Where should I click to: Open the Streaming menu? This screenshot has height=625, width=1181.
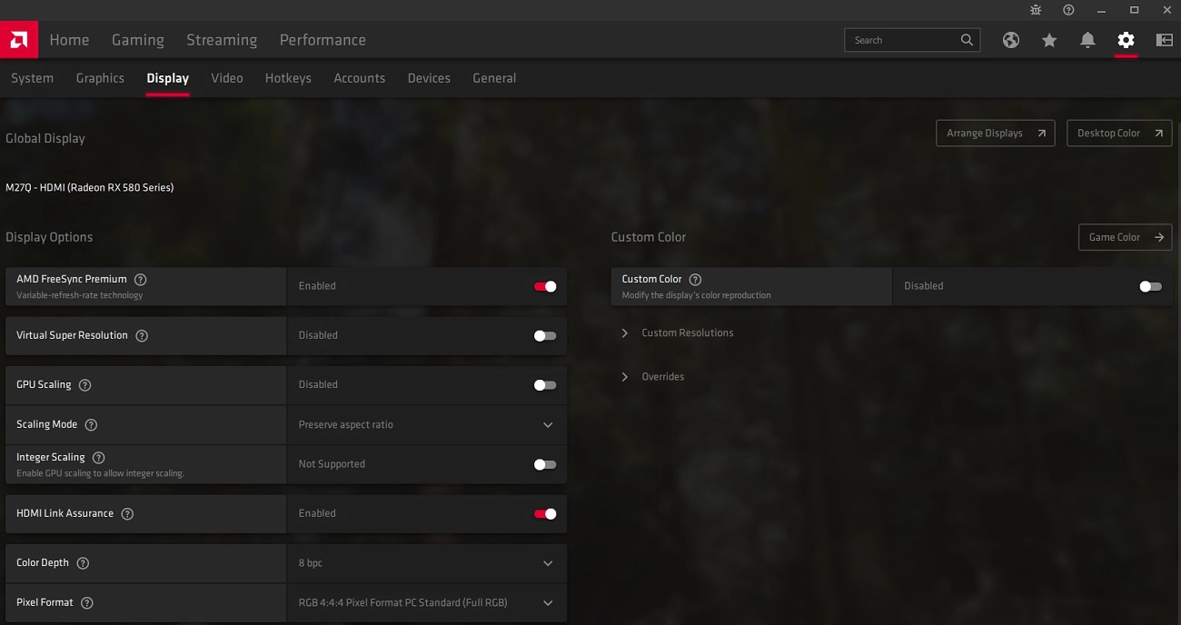point(222,40)
